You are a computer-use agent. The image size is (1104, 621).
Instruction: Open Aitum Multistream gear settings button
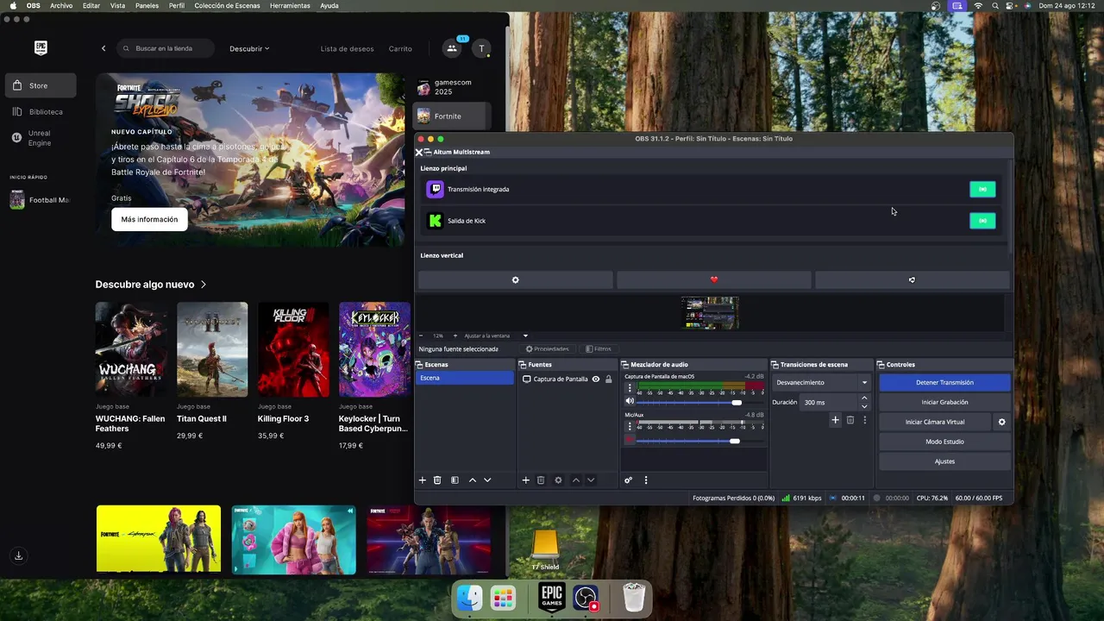pyautogui.click(x=516, y=279)
